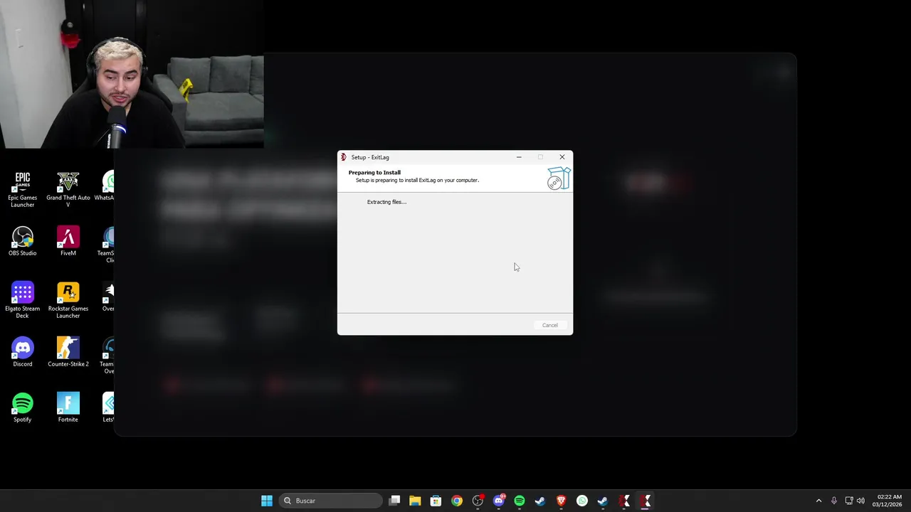Click the Steam taskbar icon beside Spotify
Viewport: 911px width, 512px height.
pos(540,501)
